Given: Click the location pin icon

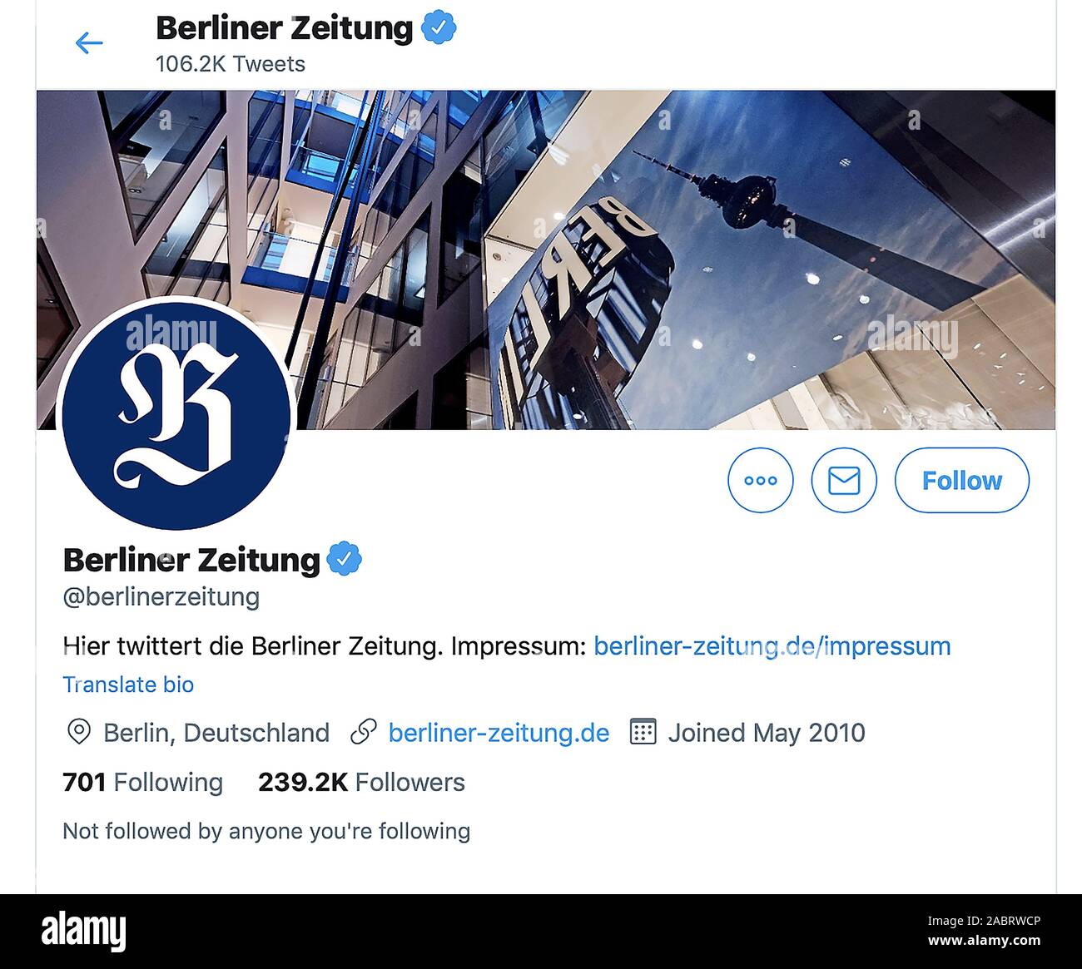Looking at the screenshot, I should click(78, 733).
